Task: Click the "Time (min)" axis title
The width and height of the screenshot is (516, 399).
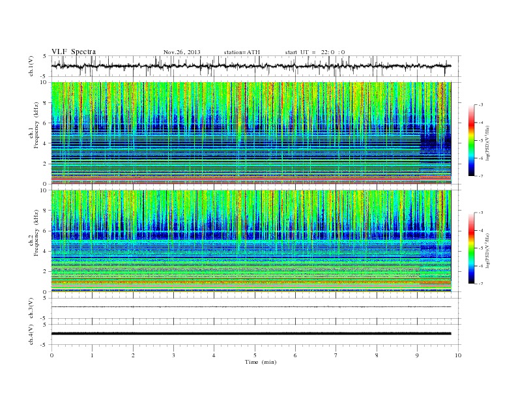Action: point(261,362)
